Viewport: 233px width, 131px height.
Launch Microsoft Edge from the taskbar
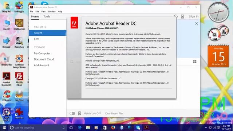(80, 128)
